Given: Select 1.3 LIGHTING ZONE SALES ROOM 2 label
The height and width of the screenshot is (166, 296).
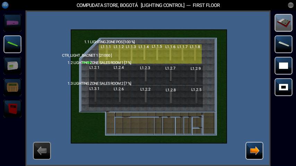Looking at the screenshot, I should pos(99,83).
